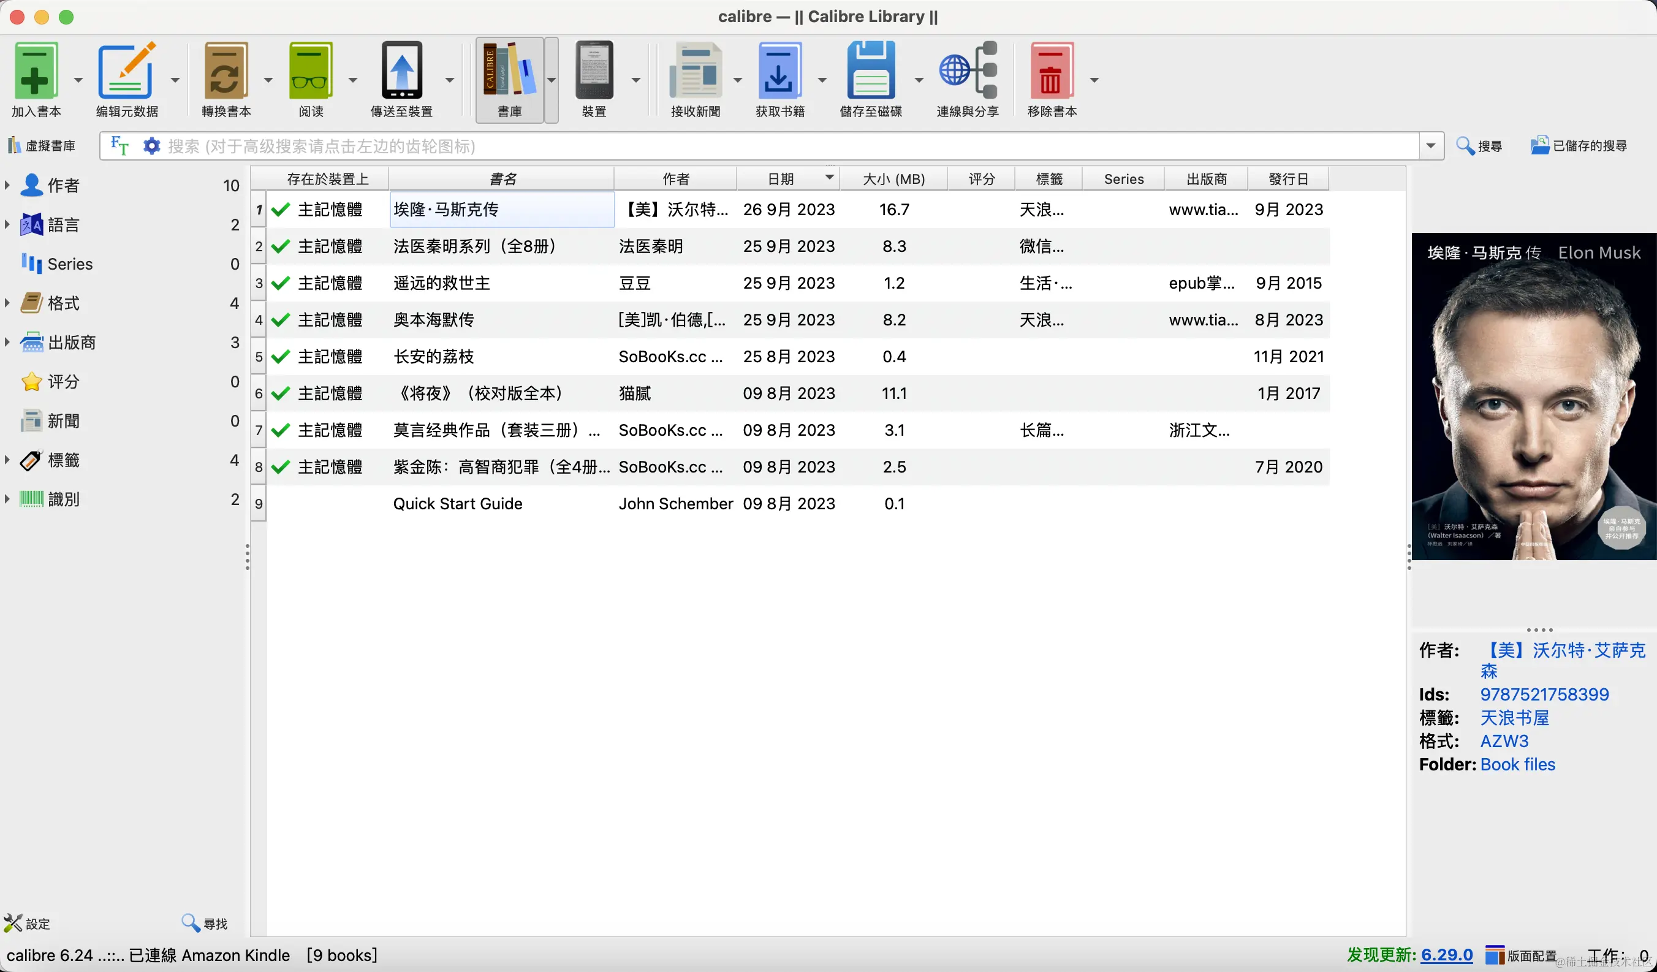Click the Series category in sidebar
Viewport: 1657px width, 972px height.
tap(70, 264)
